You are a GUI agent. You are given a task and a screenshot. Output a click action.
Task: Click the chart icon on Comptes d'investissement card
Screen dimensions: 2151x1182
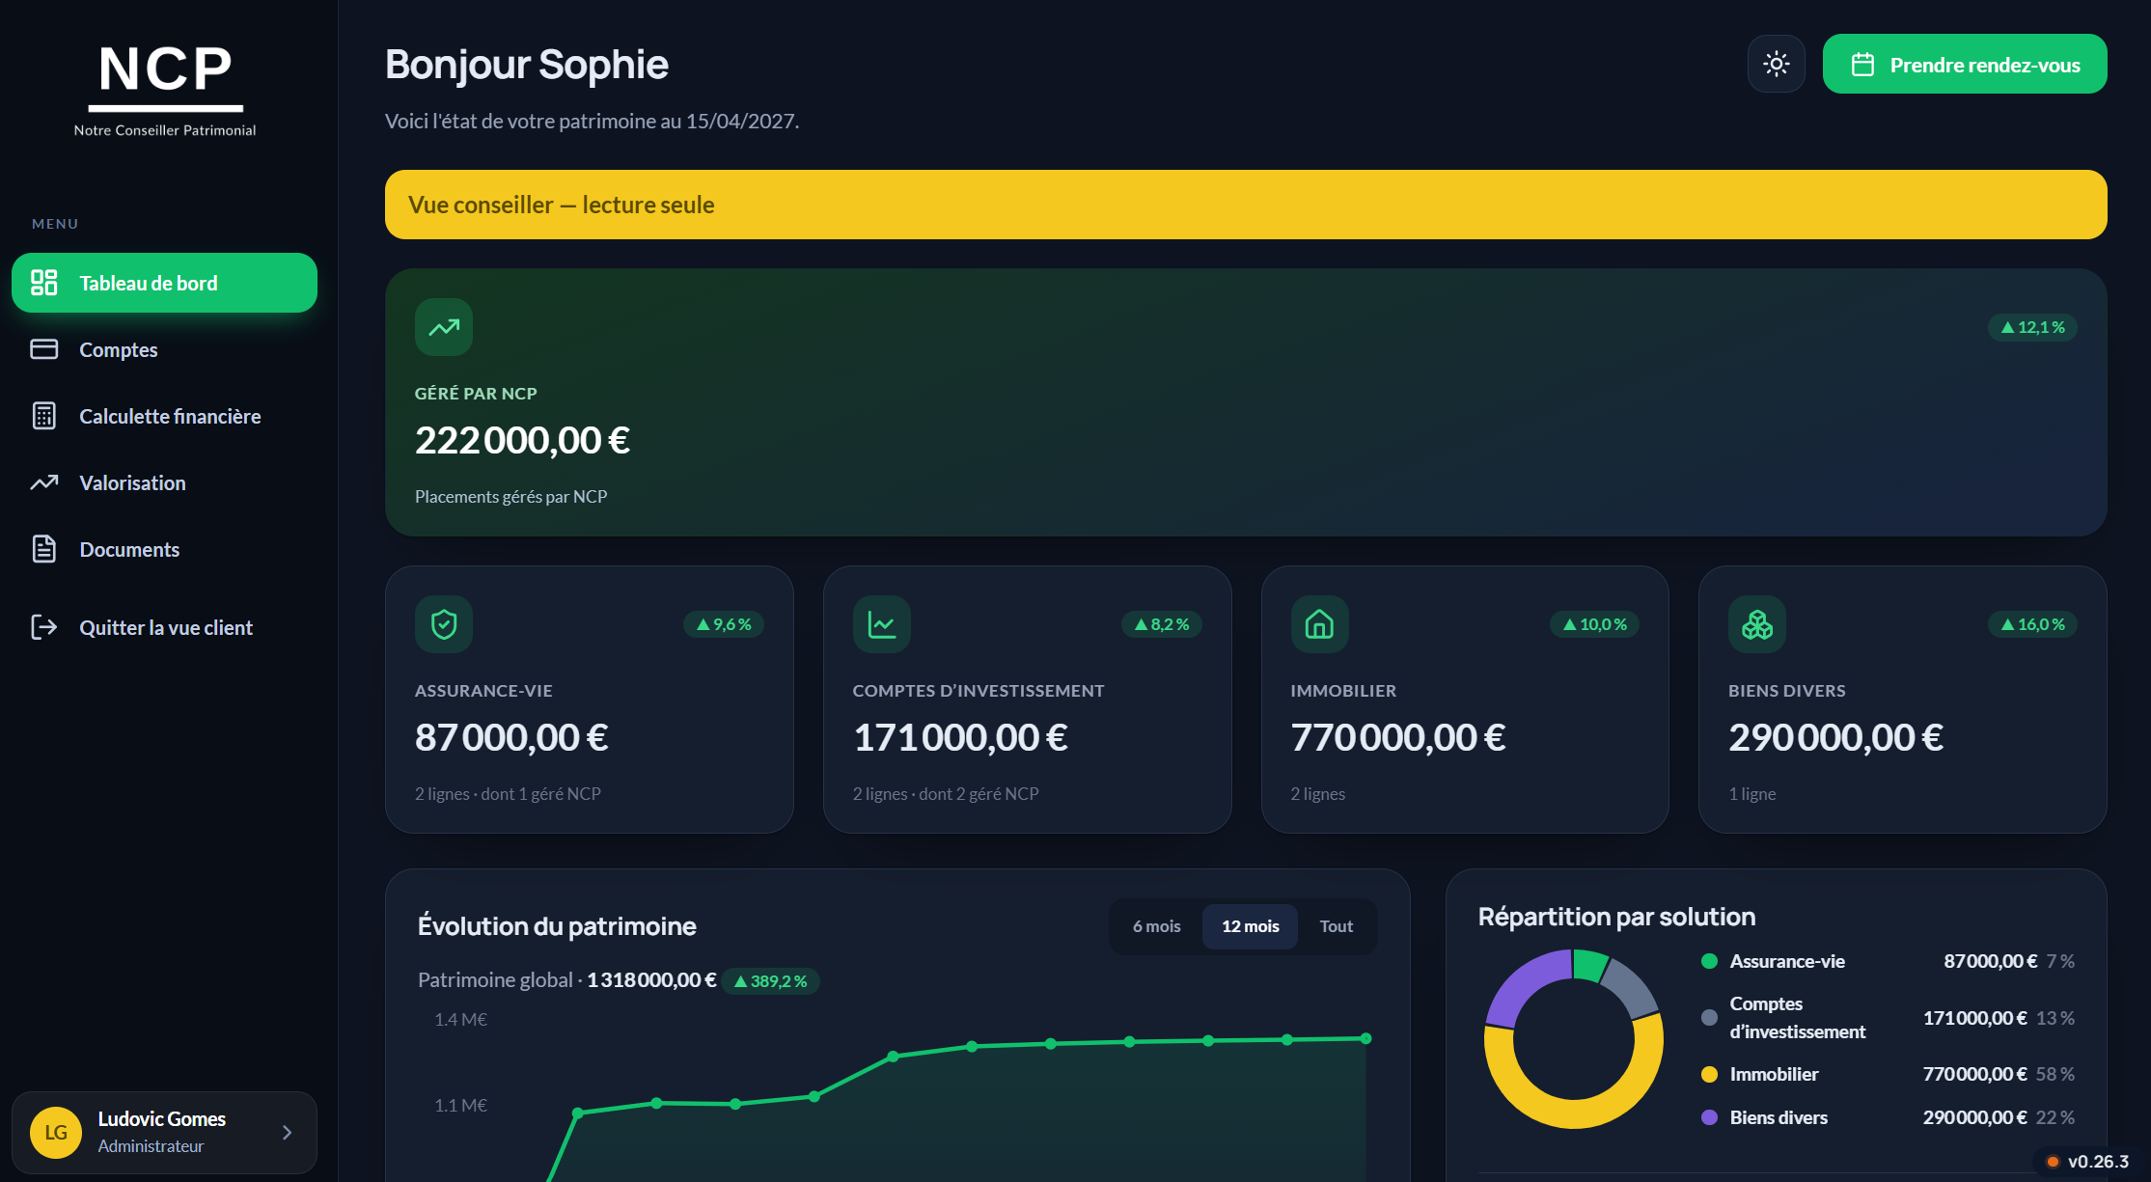point(882,624)
